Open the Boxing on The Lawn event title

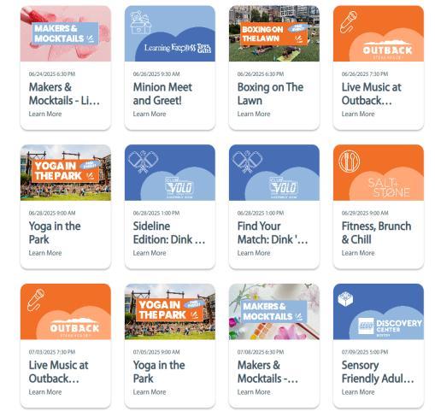[270, 94]
